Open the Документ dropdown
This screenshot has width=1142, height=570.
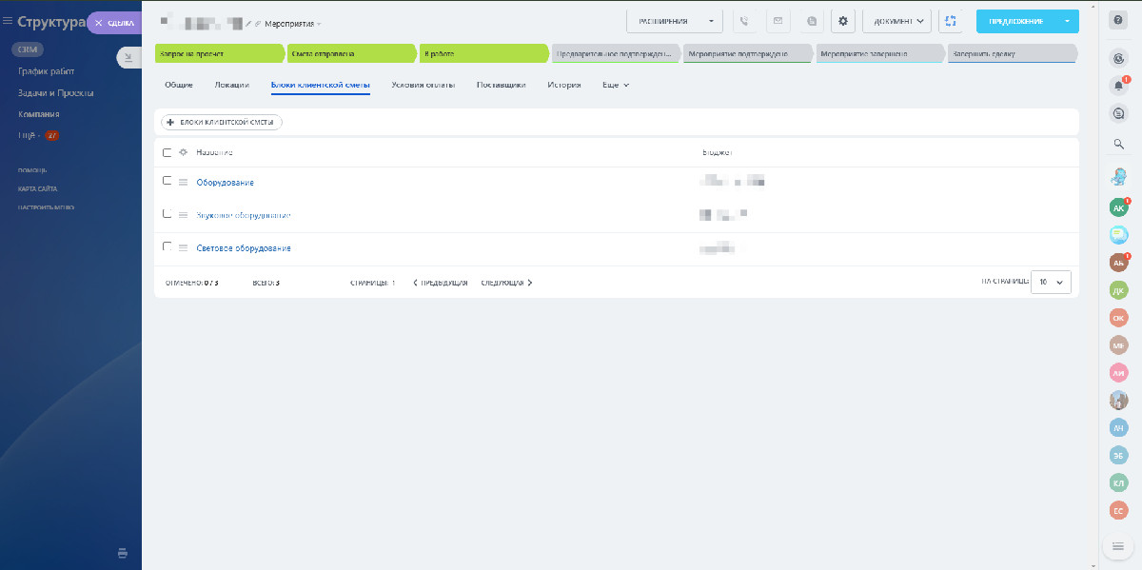tap(896, 21)
